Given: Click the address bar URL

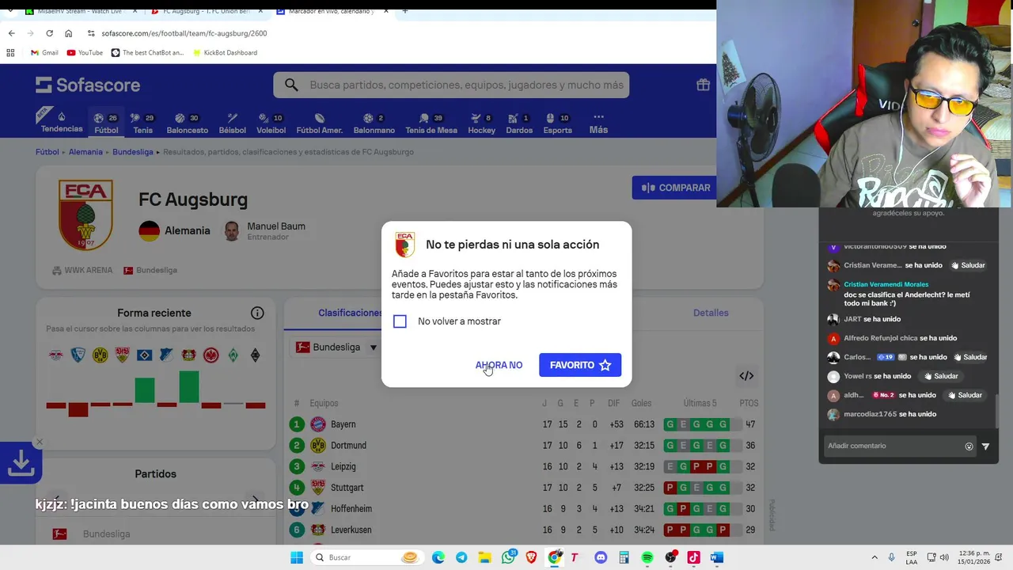Looking at the screenshot, I should coord(184,33).
